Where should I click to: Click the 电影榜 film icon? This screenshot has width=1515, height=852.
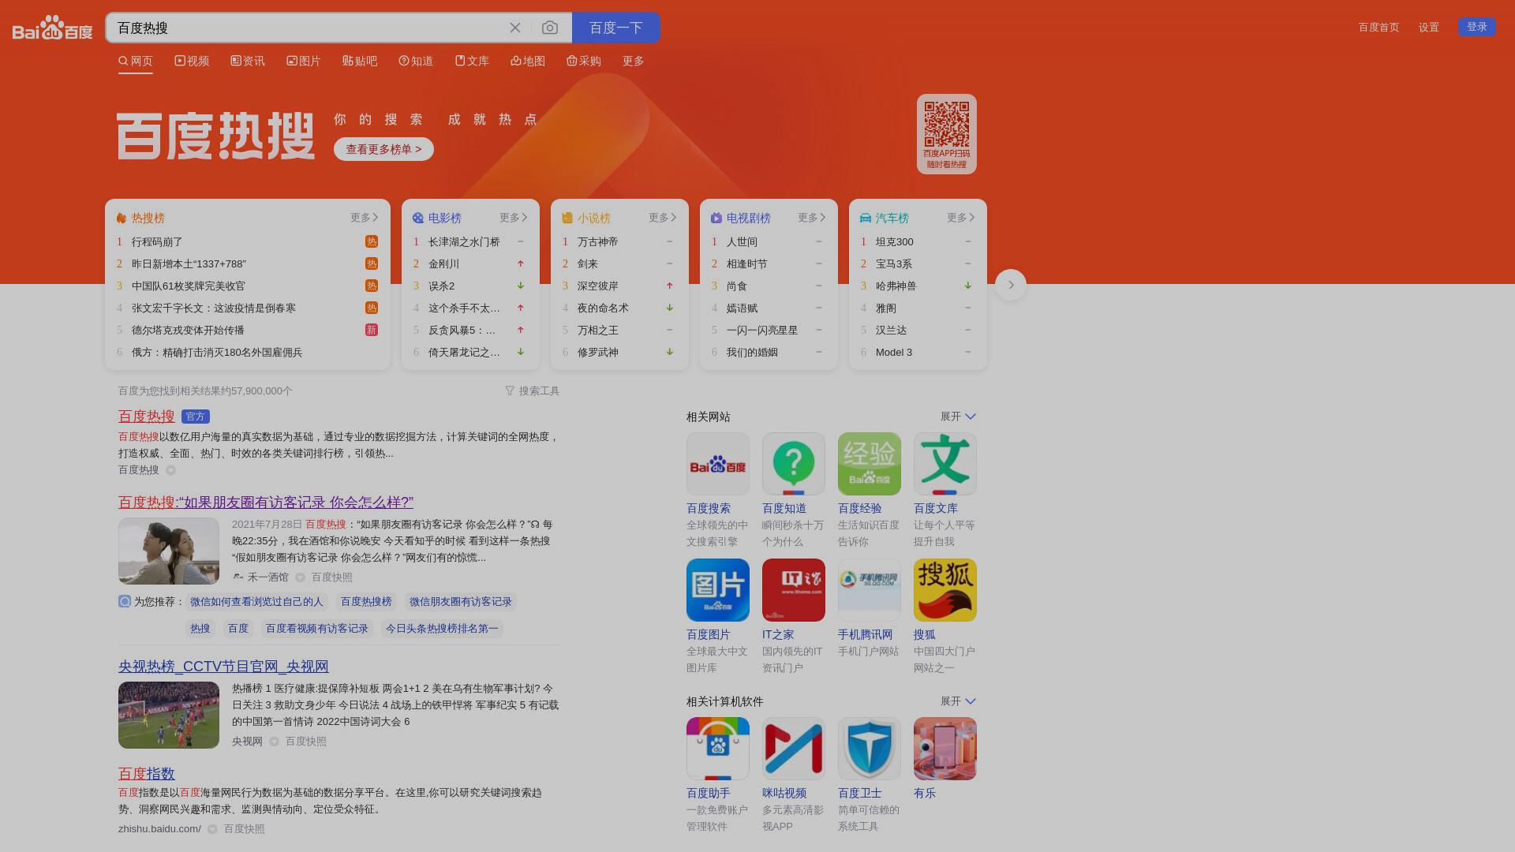418,218
